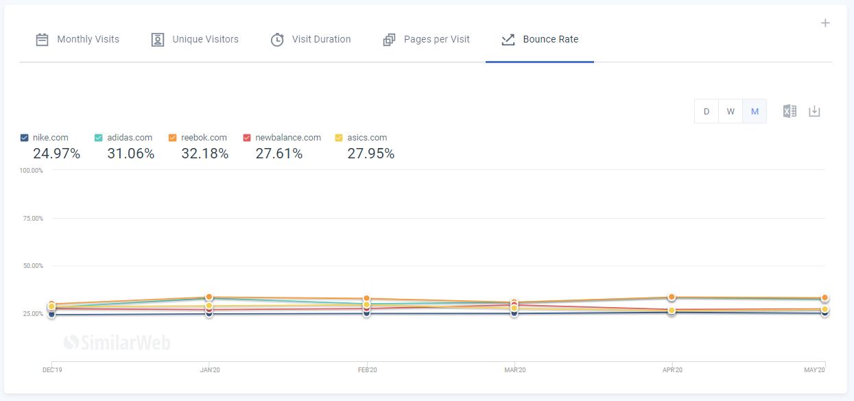Viewport: 854px width, 401px height.
Task: Toggle the asics.com checkbox
Action: pyautogui.click(x=339, y=138)
